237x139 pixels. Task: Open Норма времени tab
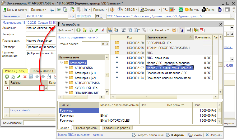(x=87, y=128)
